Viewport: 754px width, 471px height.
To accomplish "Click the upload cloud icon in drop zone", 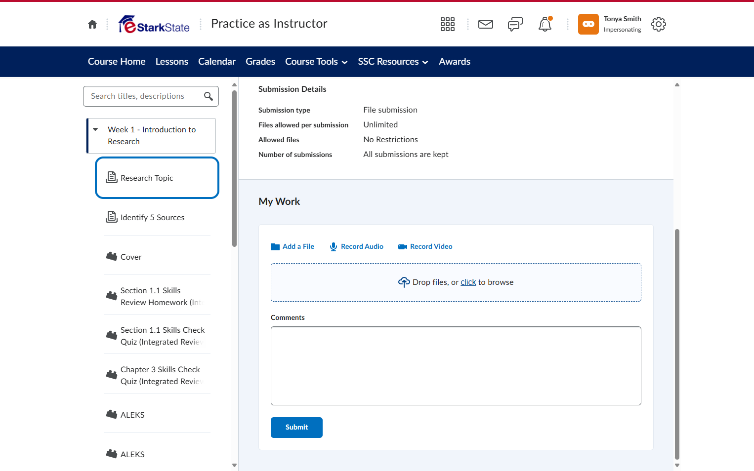I will point(404,282).
